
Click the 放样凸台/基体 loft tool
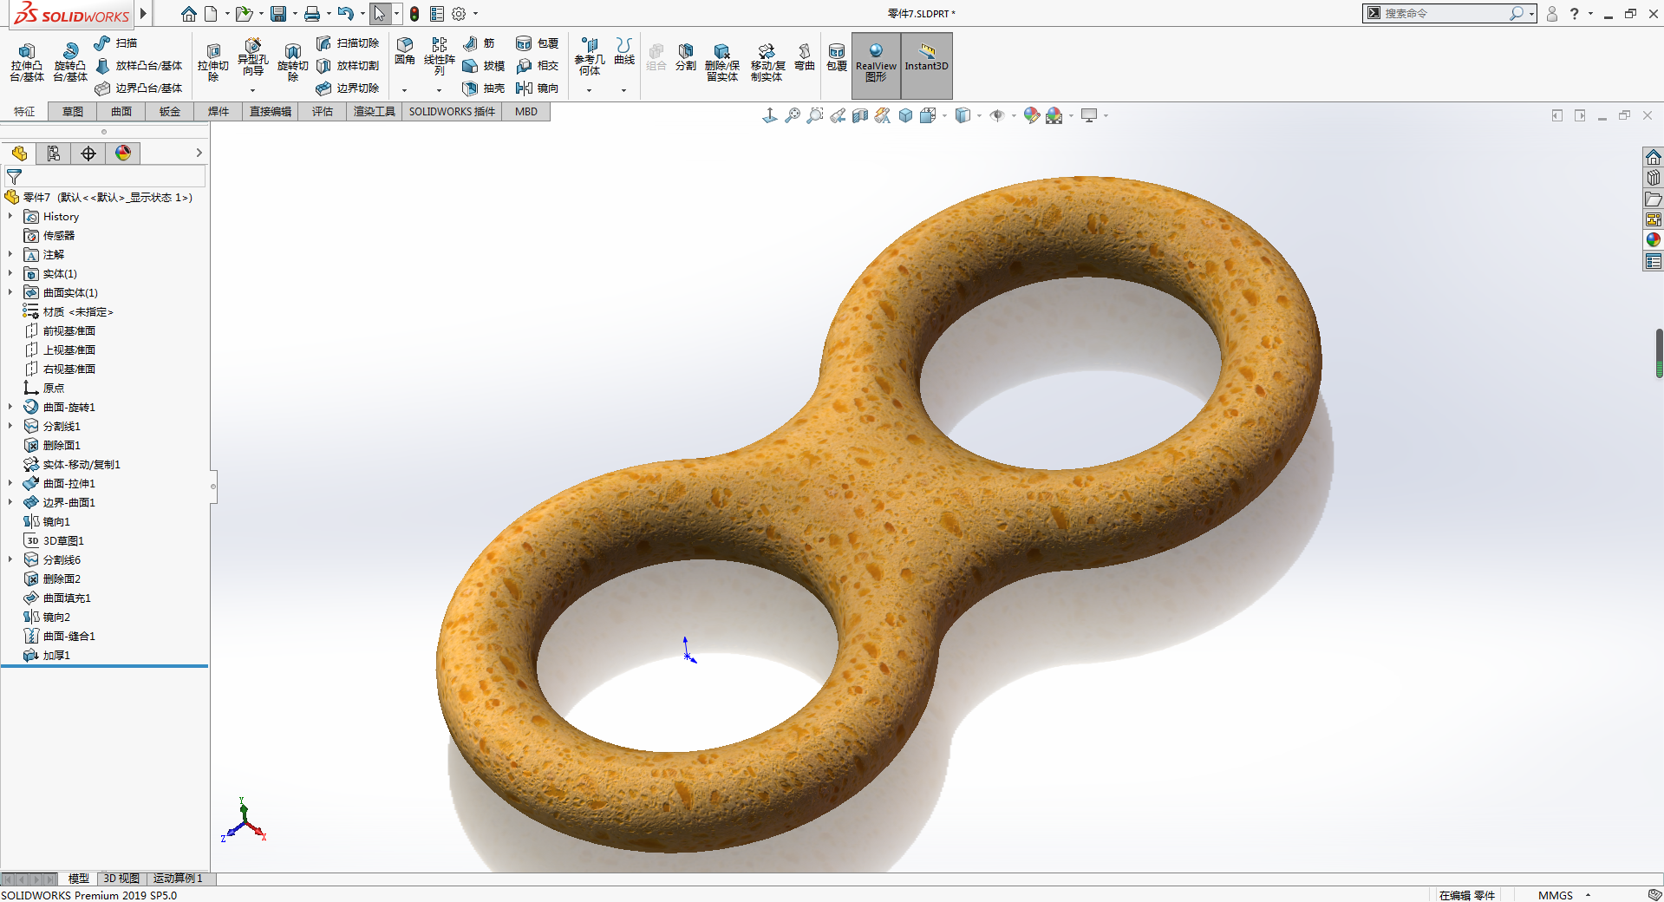click(139, 66)
